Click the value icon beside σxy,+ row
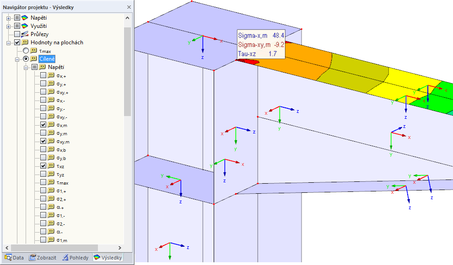This screenshot has height=265, width=453. point(51,92)
